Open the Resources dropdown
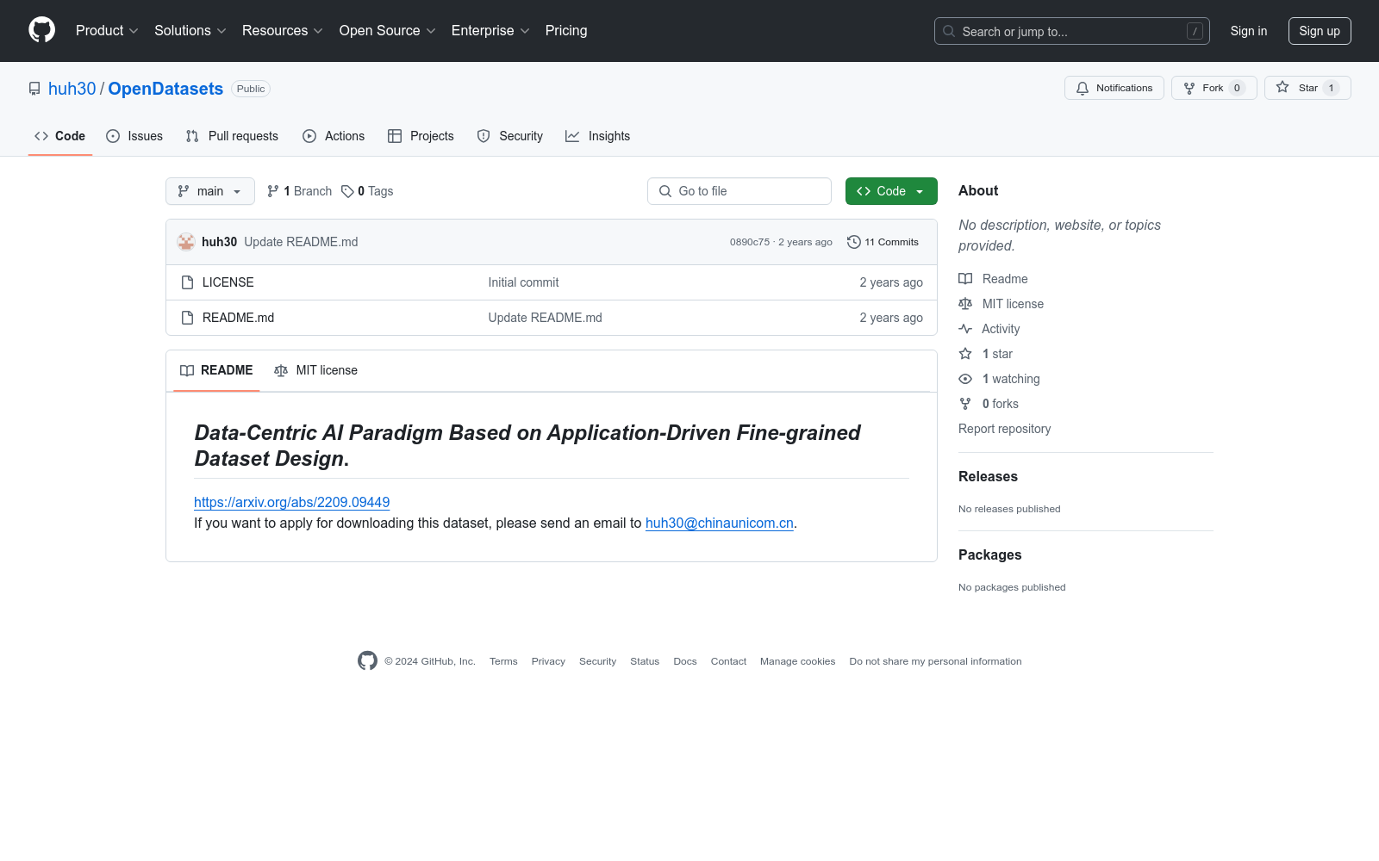The width and height of the screenshot is (1379, 861). (283, 30)
